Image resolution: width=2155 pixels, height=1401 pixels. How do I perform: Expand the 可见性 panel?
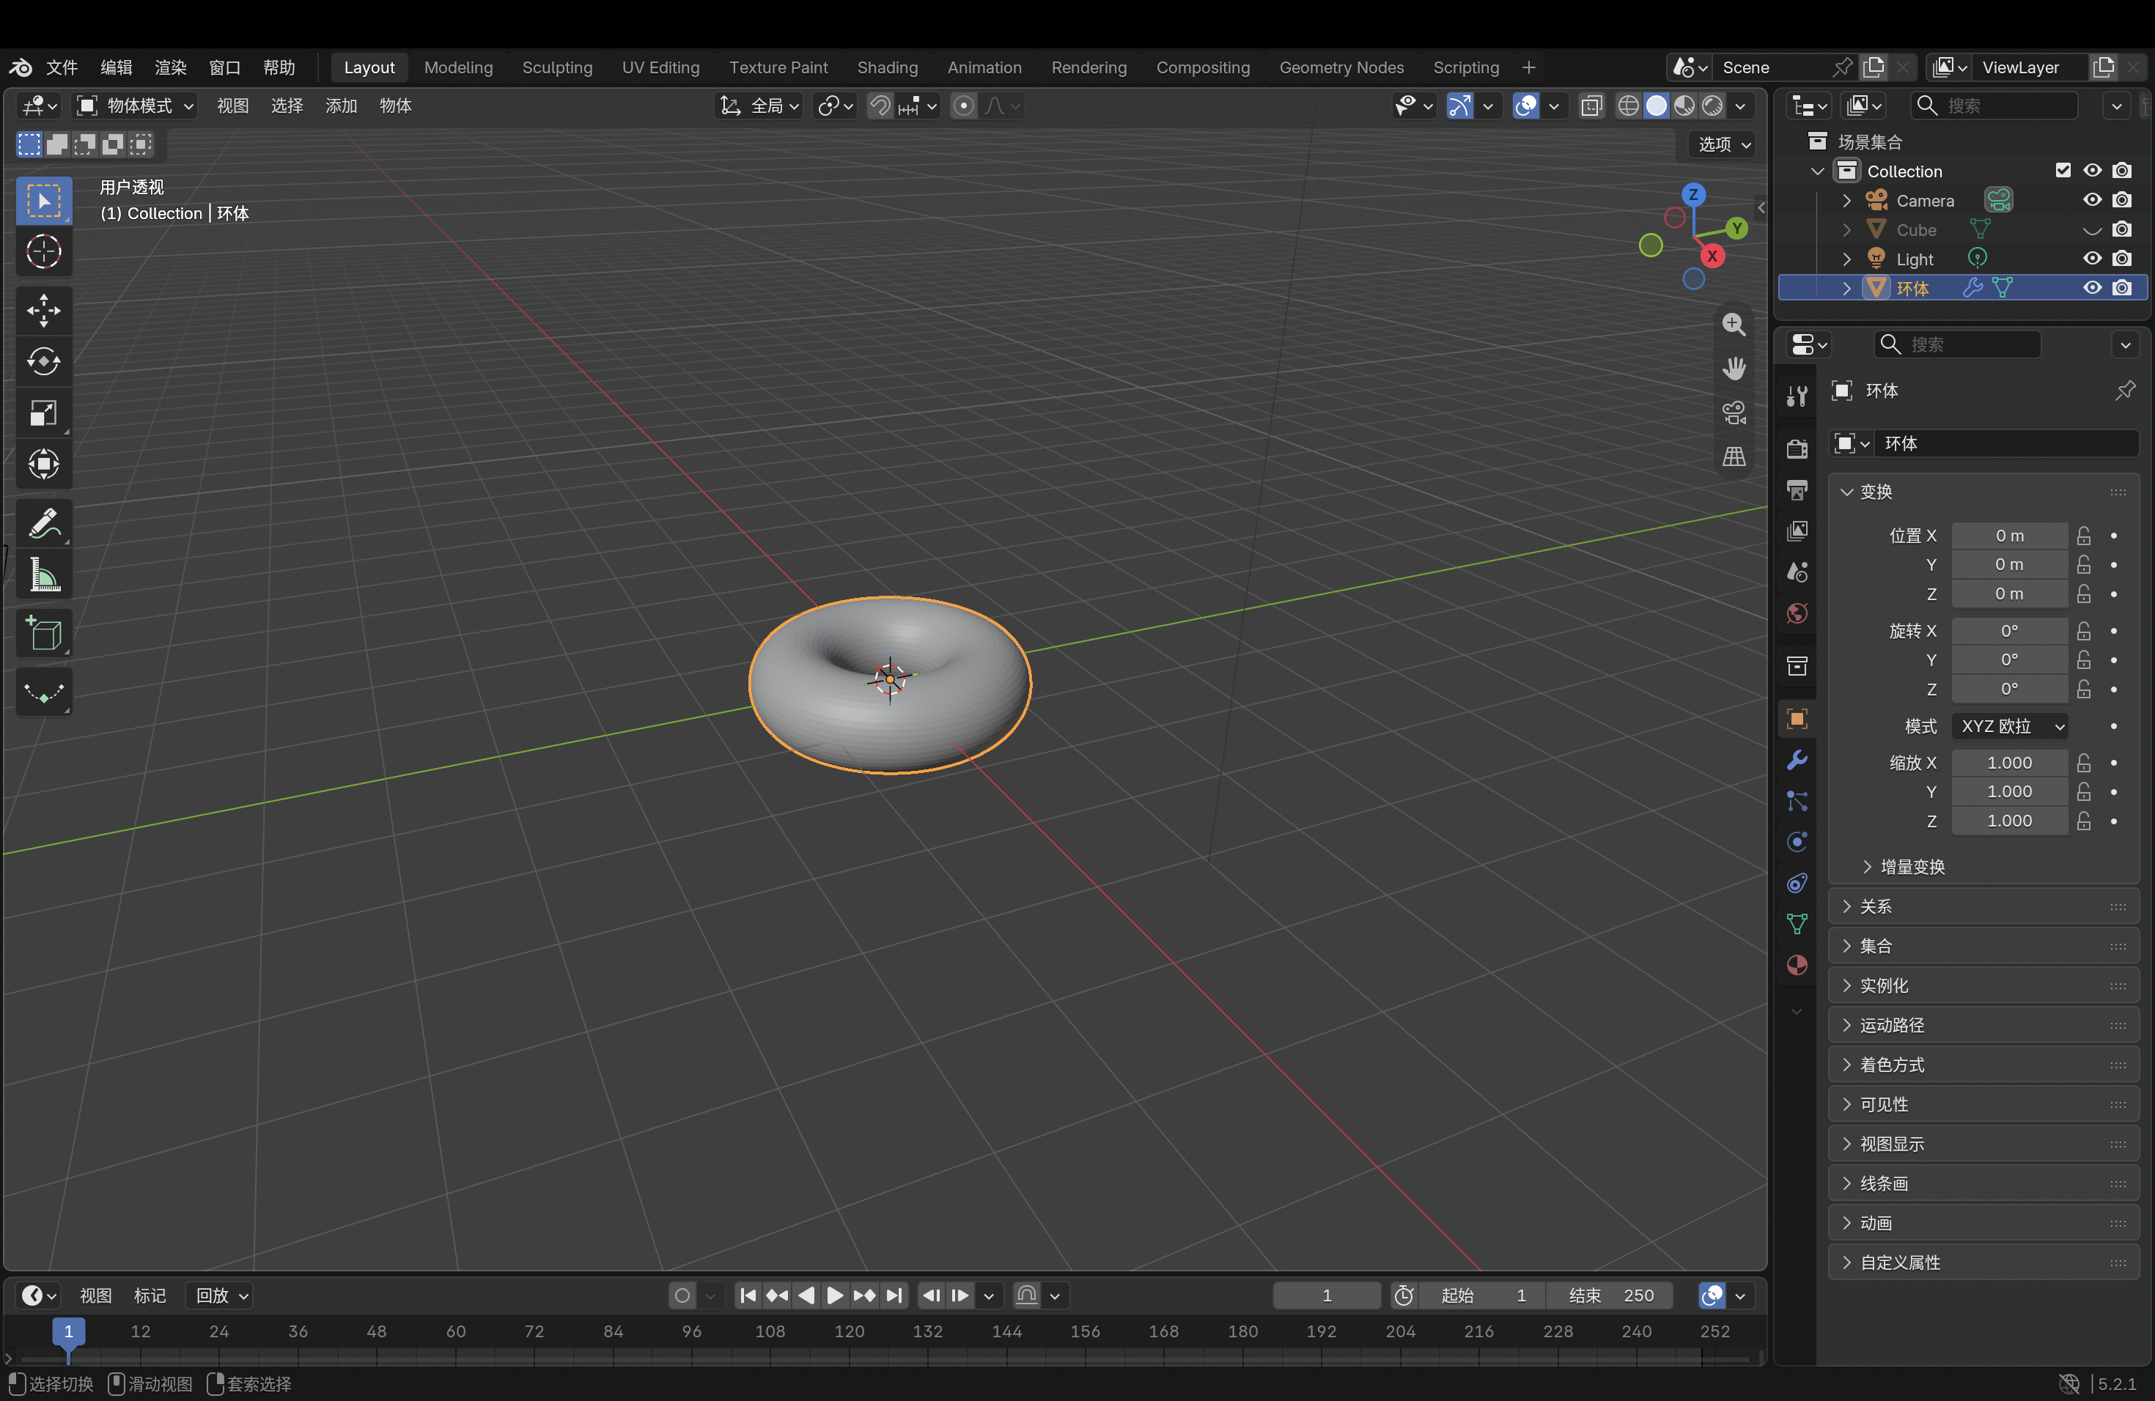(1983, 1104)
